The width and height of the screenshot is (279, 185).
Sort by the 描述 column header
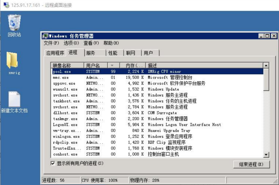click(x=204, y=66)
